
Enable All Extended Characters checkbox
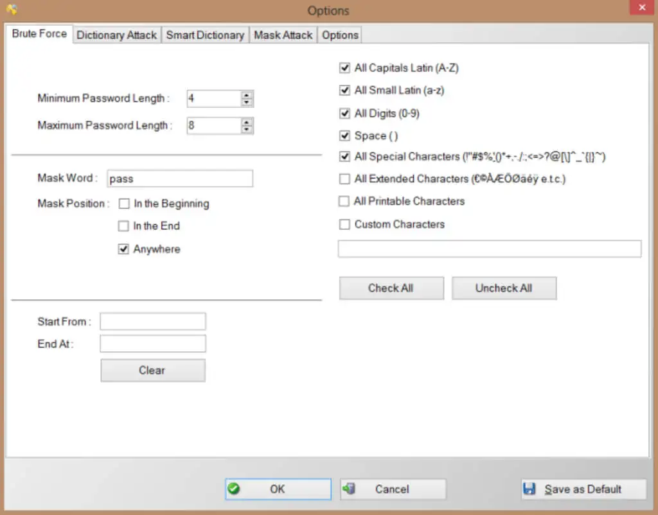click(x=344, y=179)
